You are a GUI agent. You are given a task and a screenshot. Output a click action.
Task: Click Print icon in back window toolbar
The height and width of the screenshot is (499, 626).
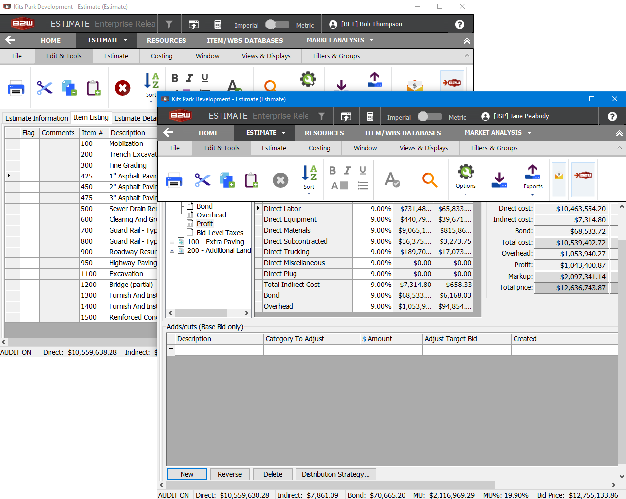coord(16,88)
